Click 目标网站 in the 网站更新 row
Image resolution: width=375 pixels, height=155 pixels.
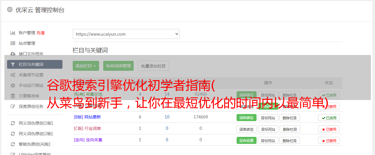coord(268,118)
